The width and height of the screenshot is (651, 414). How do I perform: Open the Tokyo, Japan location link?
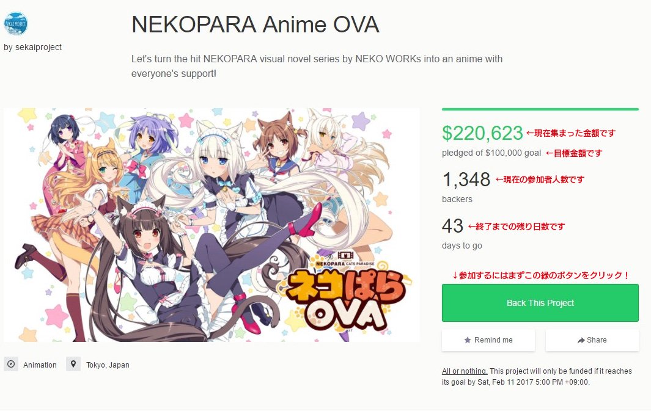[108, 365]
